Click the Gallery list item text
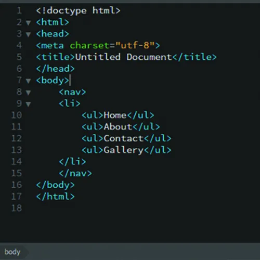 coord(124,150)
